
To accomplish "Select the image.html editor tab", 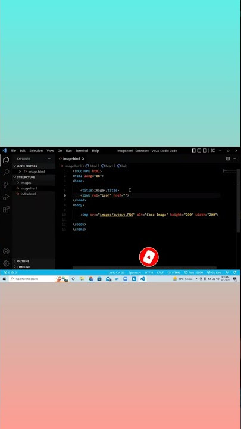I will (71, 158).
